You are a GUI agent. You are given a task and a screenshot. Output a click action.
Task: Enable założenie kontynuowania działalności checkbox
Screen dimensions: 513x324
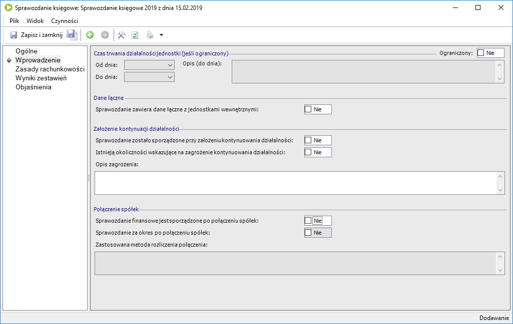[x=308, y=140]
